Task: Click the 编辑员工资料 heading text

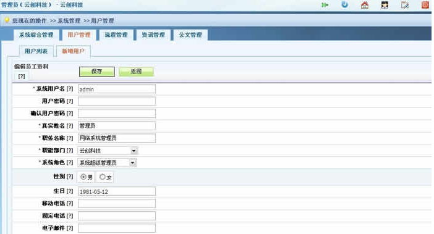Action: click(32, 67)
